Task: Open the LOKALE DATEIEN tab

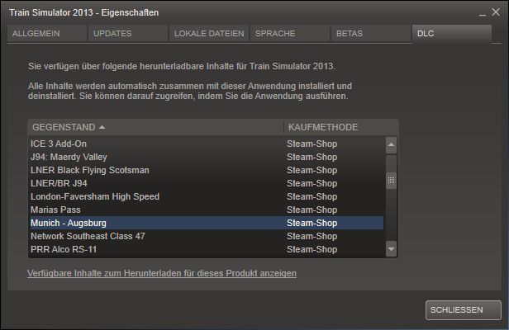Action: coord(209,33)
